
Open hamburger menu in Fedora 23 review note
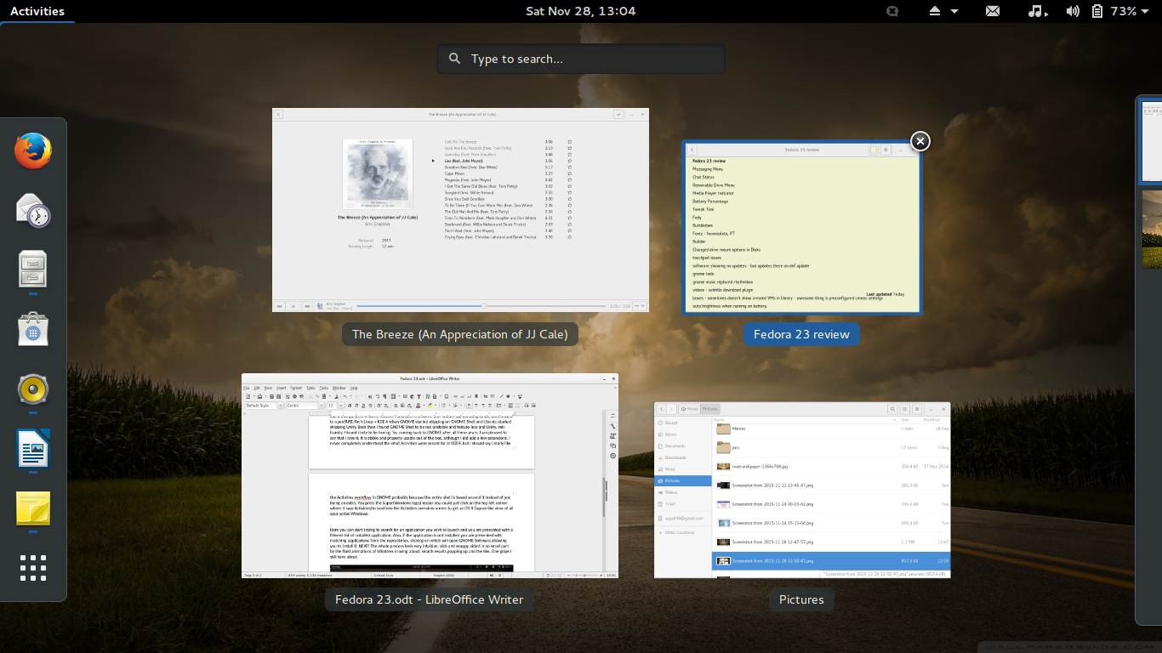click(886, 150)
